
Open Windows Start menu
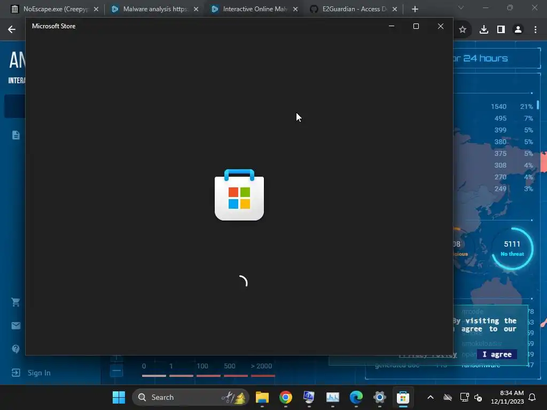click(x=119, y=397)
